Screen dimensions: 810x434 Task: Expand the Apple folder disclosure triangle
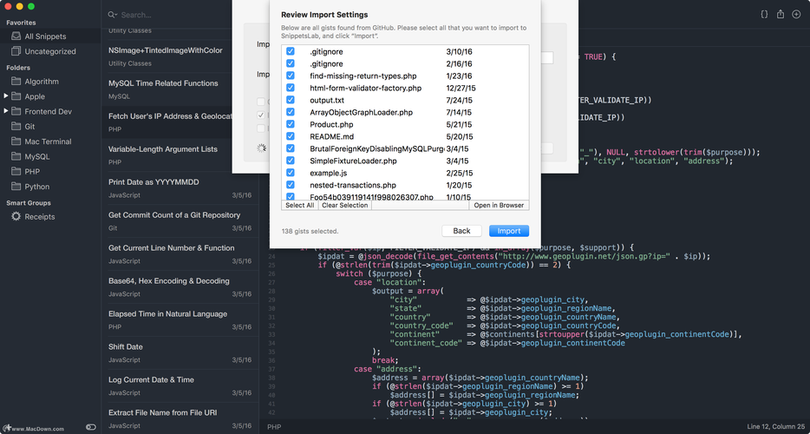point(6,96)
